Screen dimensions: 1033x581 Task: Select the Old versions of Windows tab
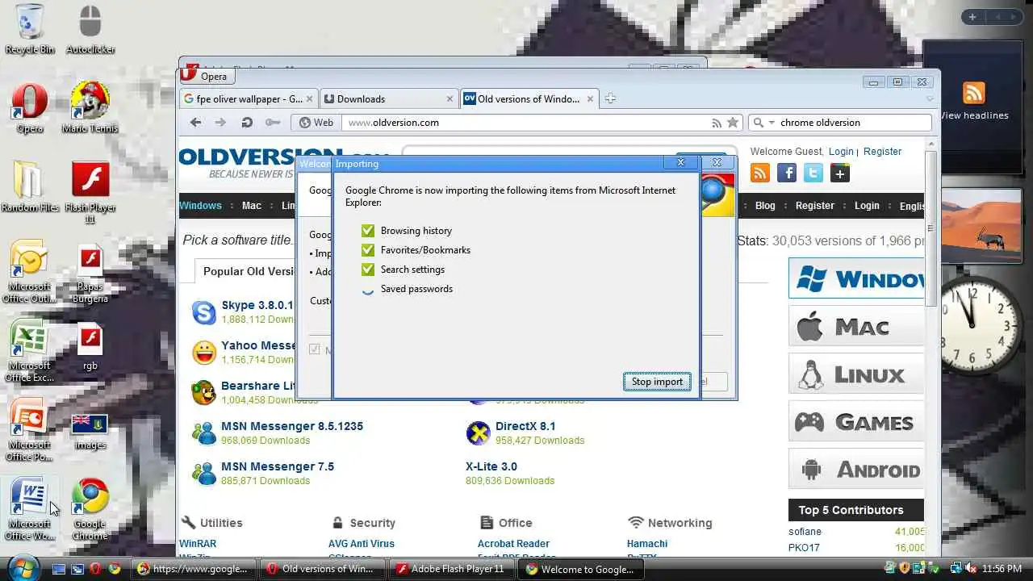click(x=529, y=98)
